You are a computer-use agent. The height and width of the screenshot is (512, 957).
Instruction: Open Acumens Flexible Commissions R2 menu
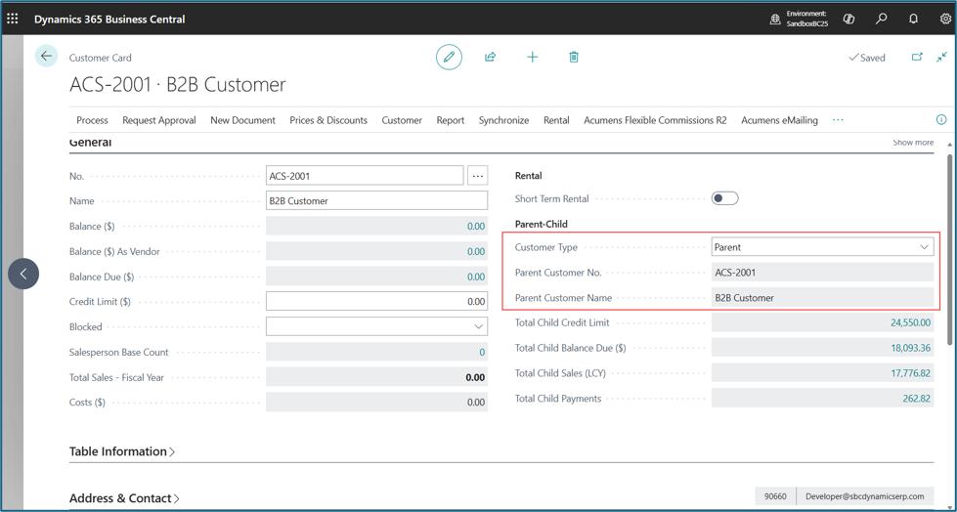click(656, 120)
